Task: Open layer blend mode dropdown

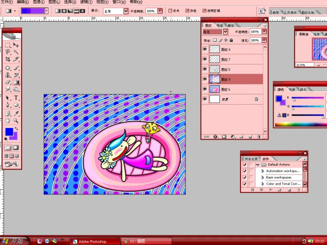Action: point(225,32)
